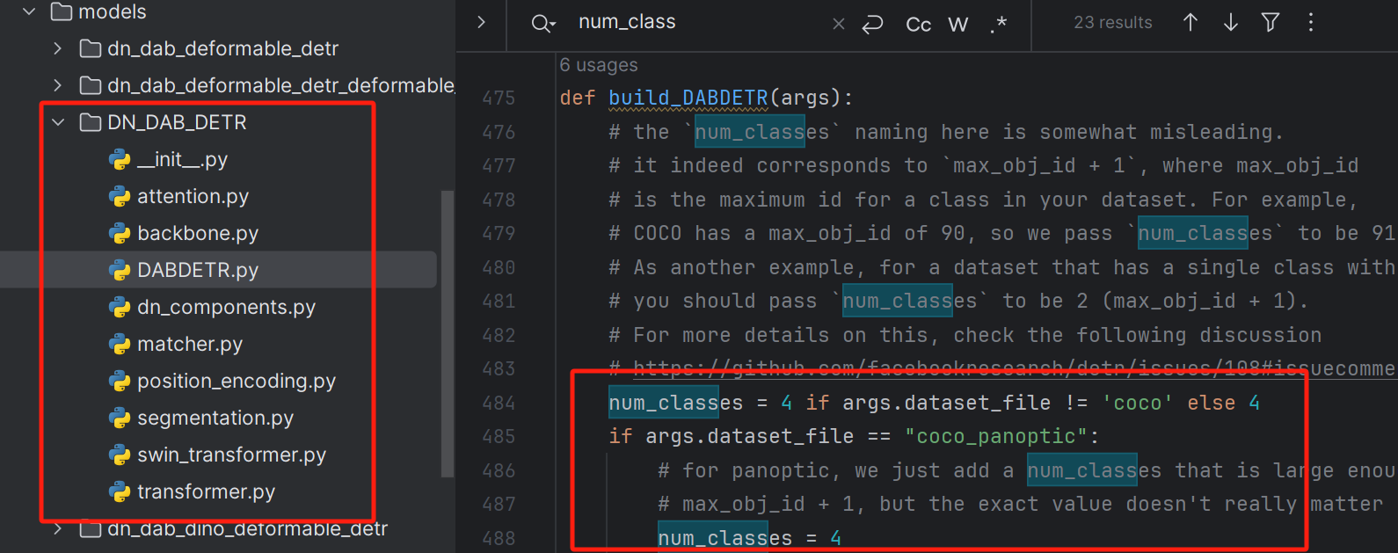Screen dimensions: 1398x553
Task: Click the build_DABDETR function name
Action: (688, 98)
